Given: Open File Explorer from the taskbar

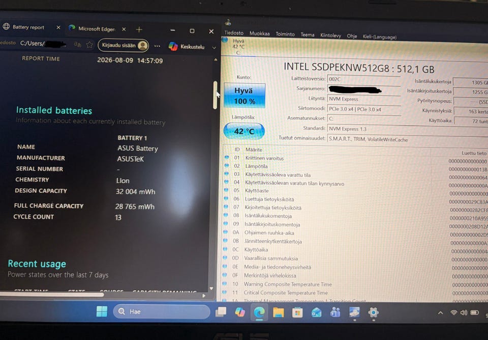Looking at the screenshot, I should point(278,312).
